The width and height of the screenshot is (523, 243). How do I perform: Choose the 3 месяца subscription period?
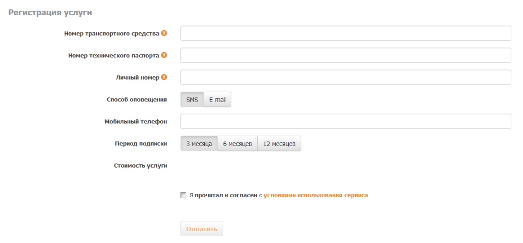pyautogui.click(x=199, y=144)
